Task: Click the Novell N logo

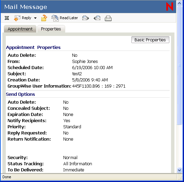Action: point(170,6)
